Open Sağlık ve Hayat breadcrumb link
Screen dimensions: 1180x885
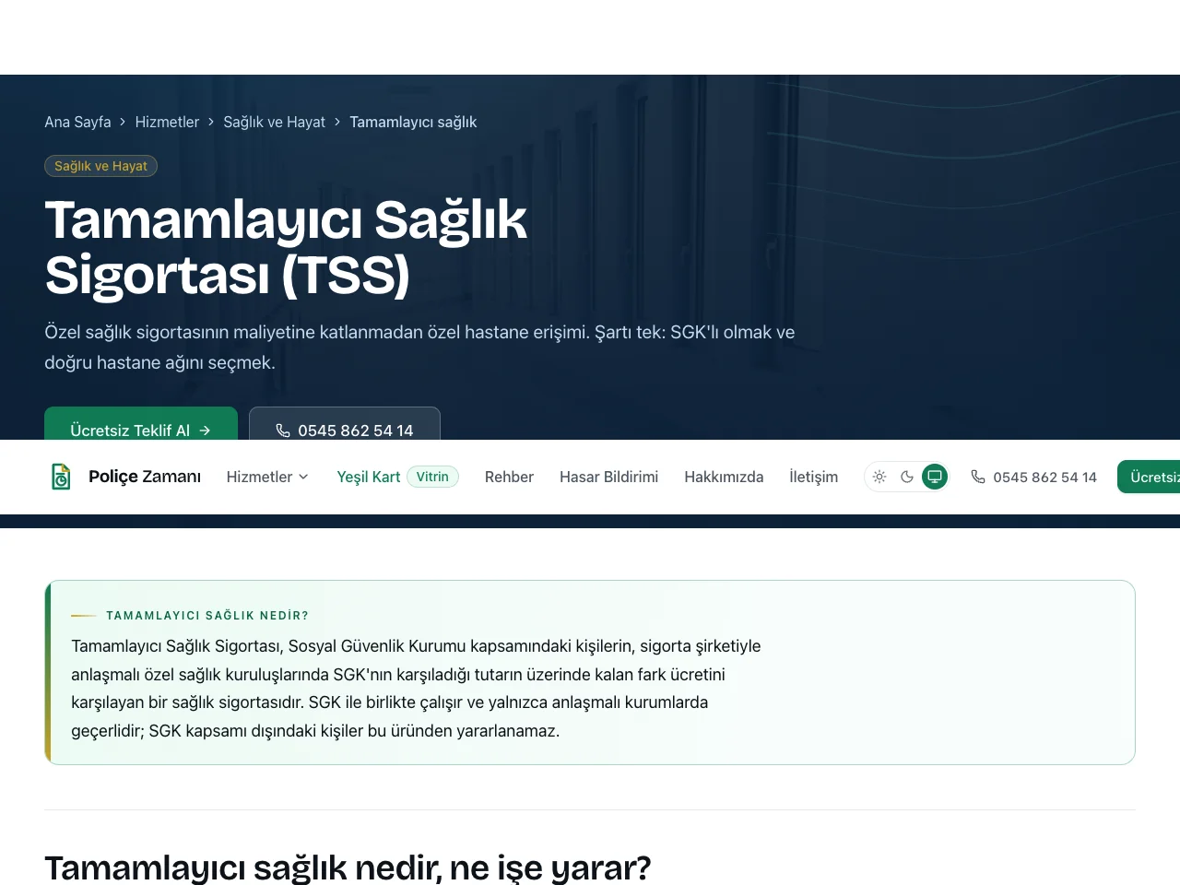coord(274,122)
